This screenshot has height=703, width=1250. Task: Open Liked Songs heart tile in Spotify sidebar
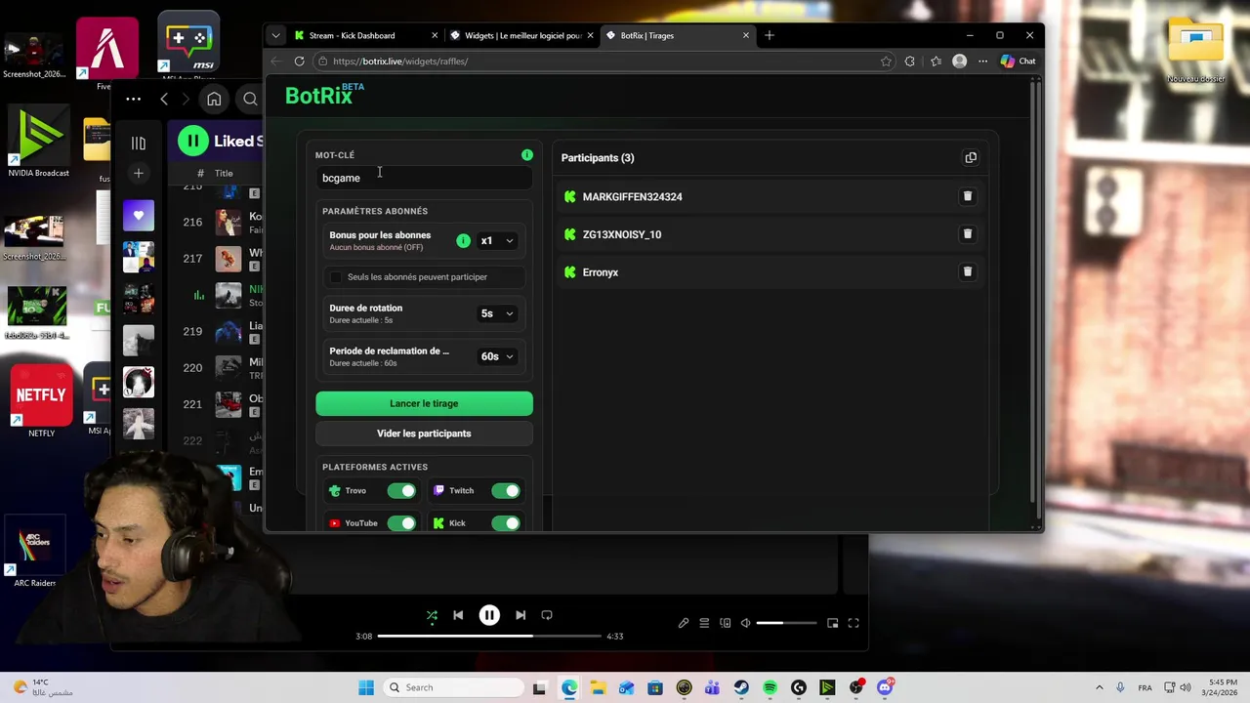[139, 215]
